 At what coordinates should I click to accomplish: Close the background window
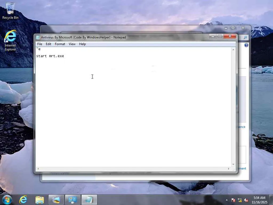[x=243, y=28]
